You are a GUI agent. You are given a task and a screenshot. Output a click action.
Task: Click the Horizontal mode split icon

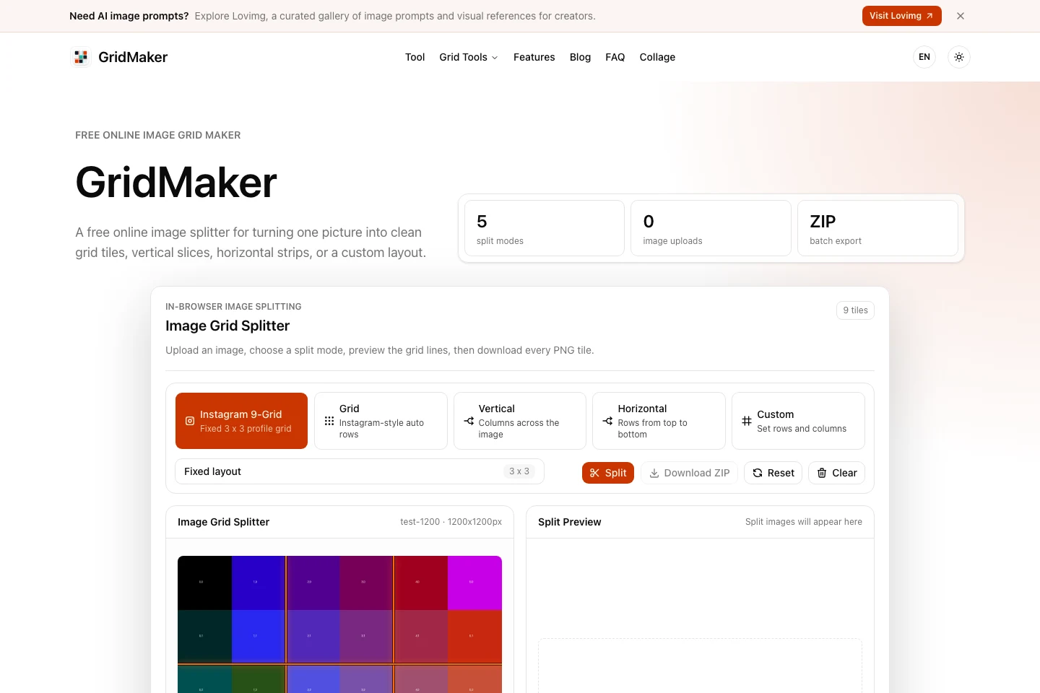pos(607,421)
